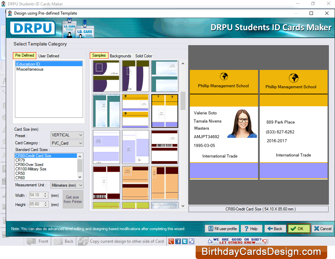Screen dimensions: 335x259
Task: Click the Cancel button
Action: (323, 229)
